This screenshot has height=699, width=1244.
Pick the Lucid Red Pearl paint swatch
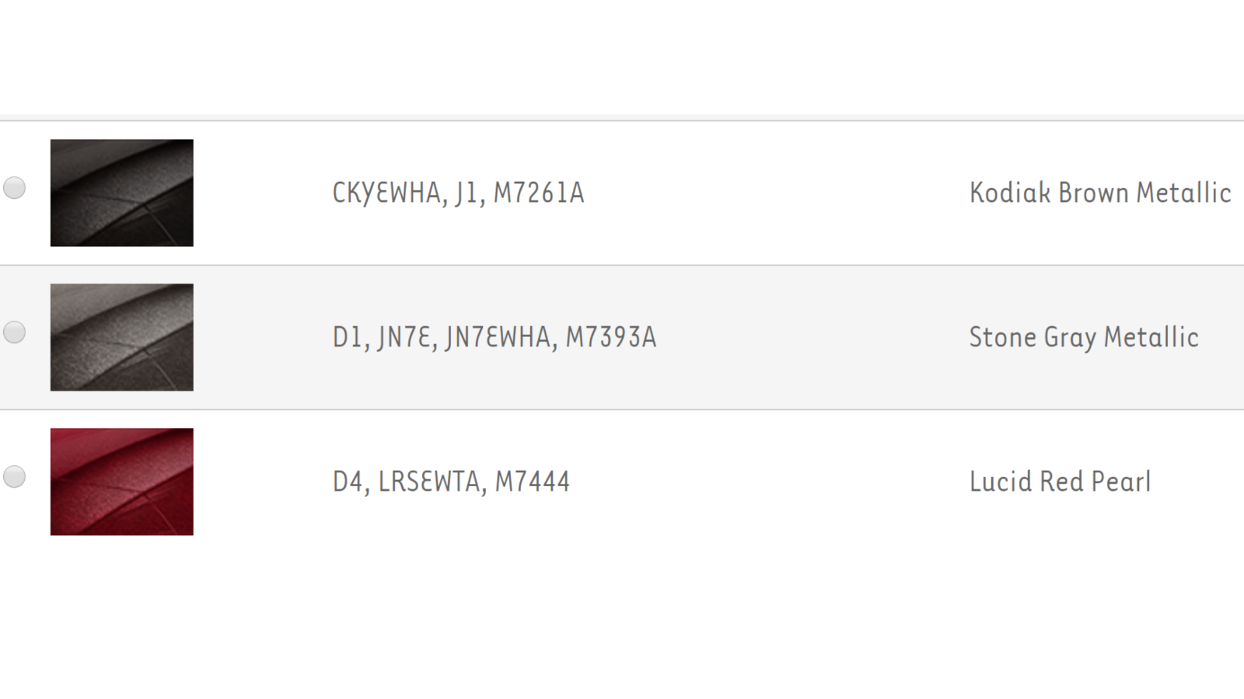122,482
